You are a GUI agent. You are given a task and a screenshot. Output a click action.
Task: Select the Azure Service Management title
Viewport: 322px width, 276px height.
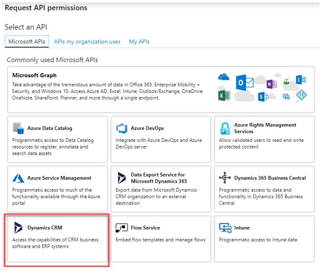pyautogui.click(x=59, y=178)
